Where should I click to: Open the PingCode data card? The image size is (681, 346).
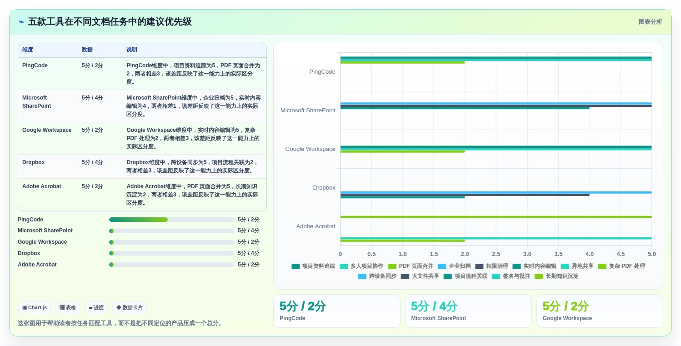pyautogui.click(x=336, y=311)
